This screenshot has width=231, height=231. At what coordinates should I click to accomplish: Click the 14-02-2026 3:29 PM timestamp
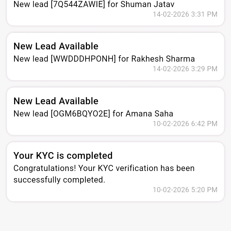click(185, 69)
